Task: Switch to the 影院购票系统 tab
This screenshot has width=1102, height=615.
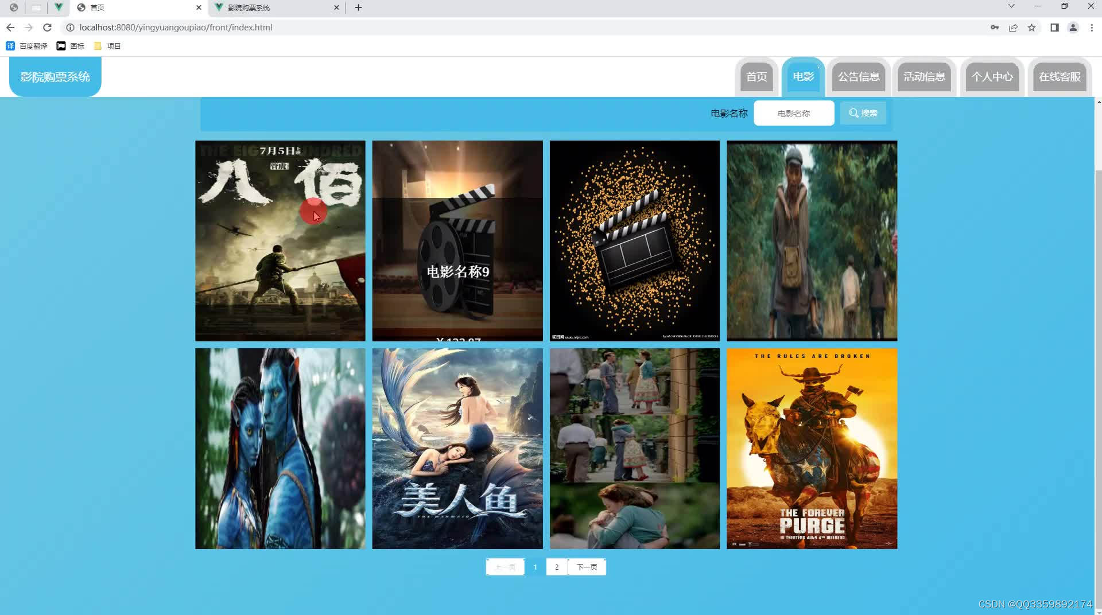Action: coord(277,7)
